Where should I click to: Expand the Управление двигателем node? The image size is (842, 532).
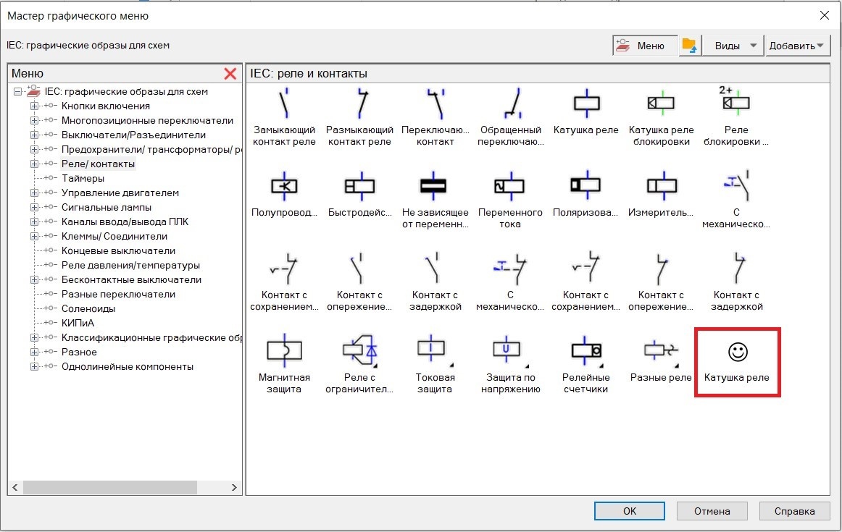(x=34, y=193)
